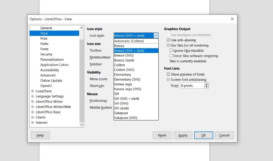The width and height of the screenshot is (273, 161).
Task: Click the Icon style dropdown arrow
Action: [x=156, y=35]
